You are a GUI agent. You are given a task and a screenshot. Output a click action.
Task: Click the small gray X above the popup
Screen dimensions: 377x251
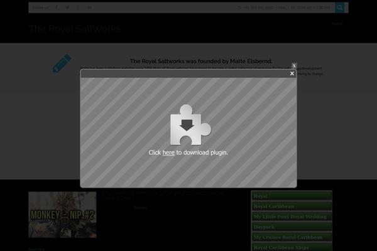point(294,65)
